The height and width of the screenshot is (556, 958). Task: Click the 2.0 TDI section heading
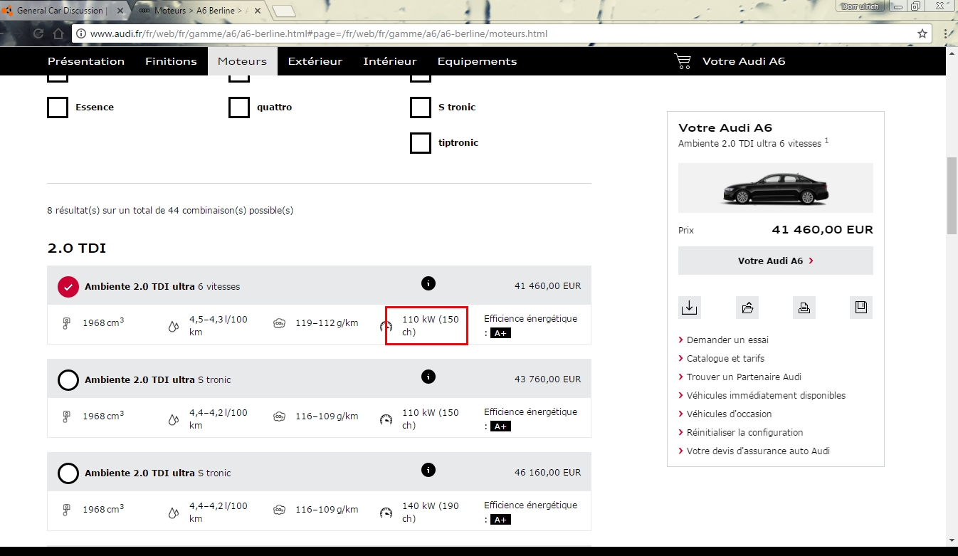(77, 248)
